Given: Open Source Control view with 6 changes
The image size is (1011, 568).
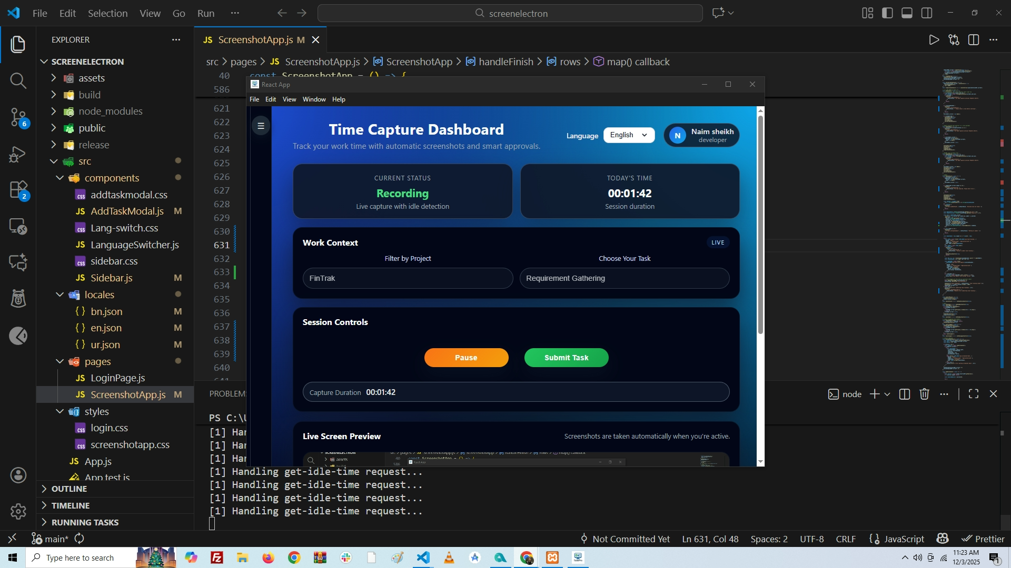Looking at the screenshot, I should (x=18, y=117).
